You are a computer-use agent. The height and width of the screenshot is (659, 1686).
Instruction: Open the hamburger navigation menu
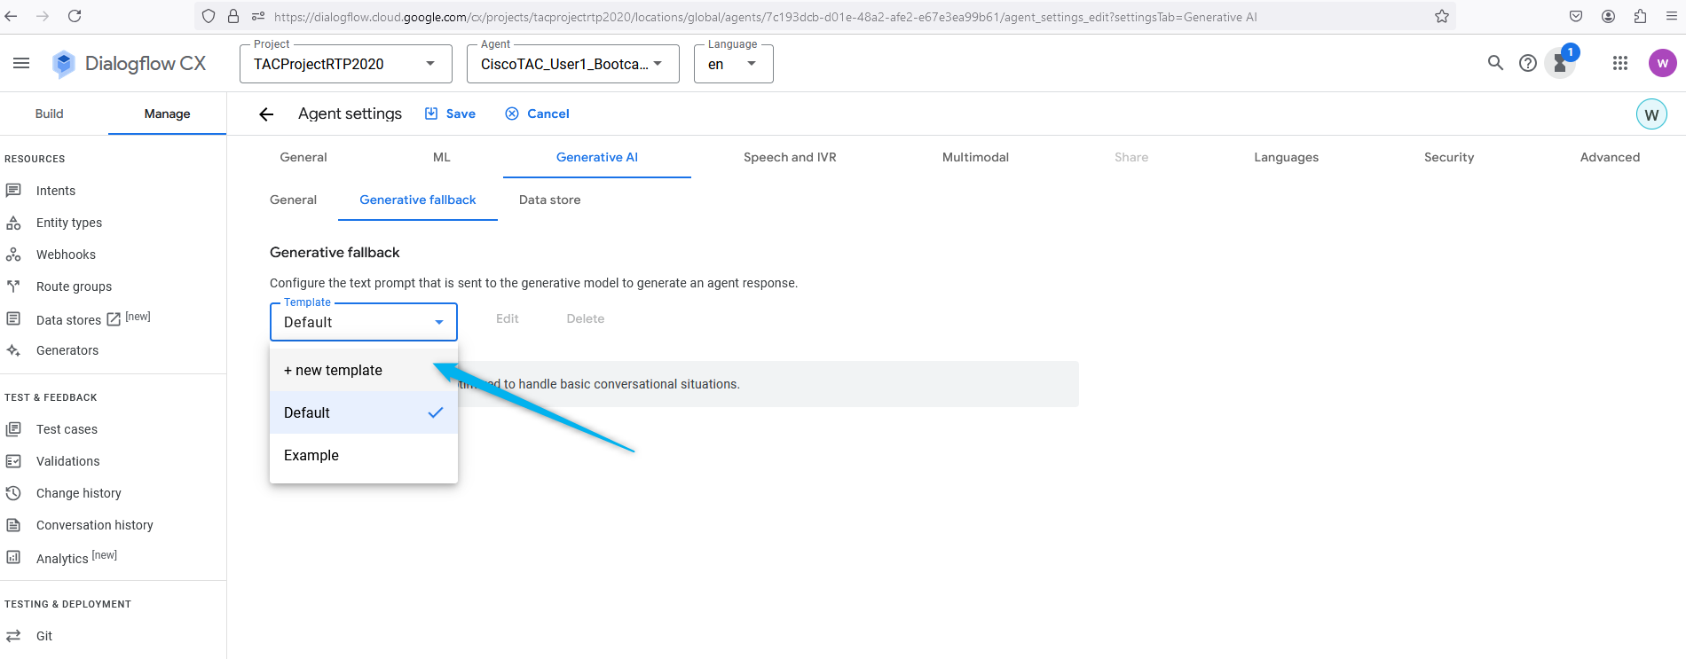(x=21, y=63)
